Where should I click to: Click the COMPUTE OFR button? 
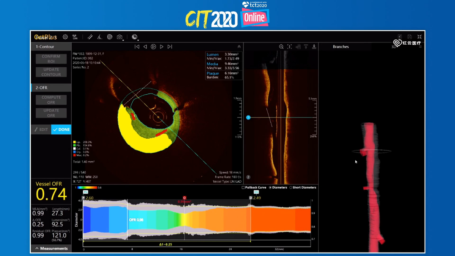pos(51,100)
